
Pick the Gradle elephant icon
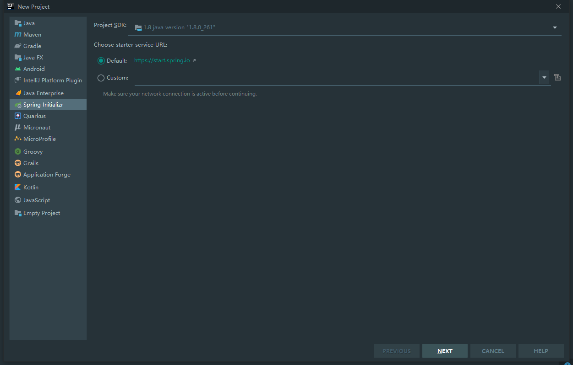[x=18, y=46]
